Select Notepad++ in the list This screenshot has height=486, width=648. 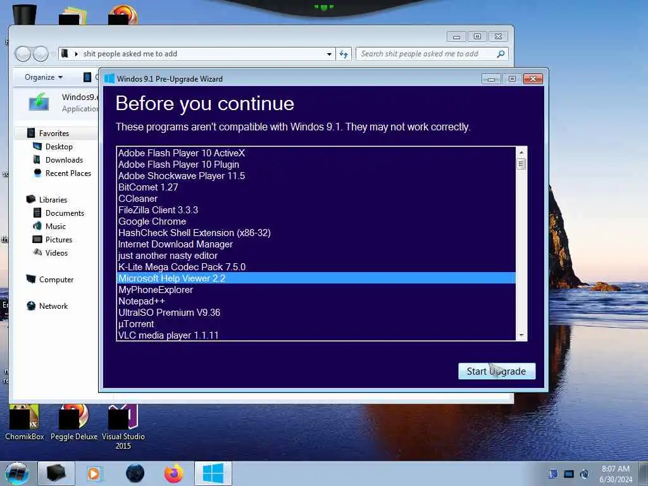pyautogui.click(x=316, y=301)
